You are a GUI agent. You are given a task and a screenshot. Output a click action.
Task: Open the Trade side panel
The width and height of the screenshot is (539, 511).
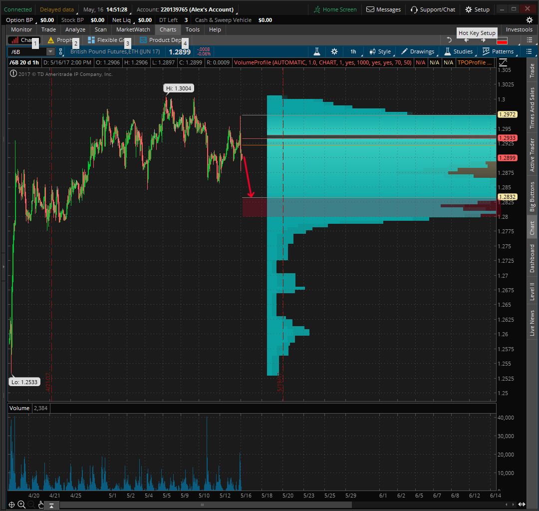[x=532, y=71]
